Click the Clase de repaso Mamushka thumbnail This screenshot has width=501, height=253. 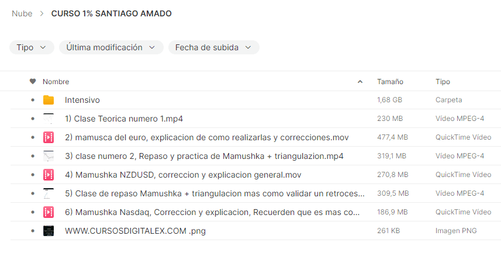point(49,193)
